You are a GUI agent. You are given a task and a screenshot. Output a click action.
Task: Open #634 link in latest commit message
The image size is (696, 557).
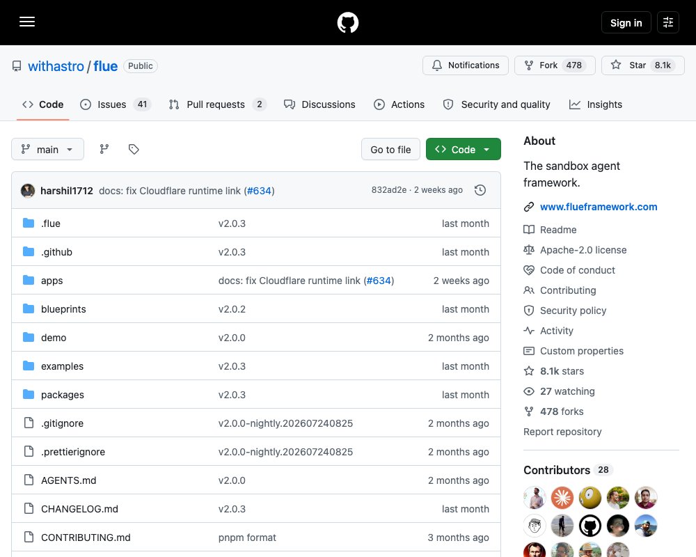point(259,191)
